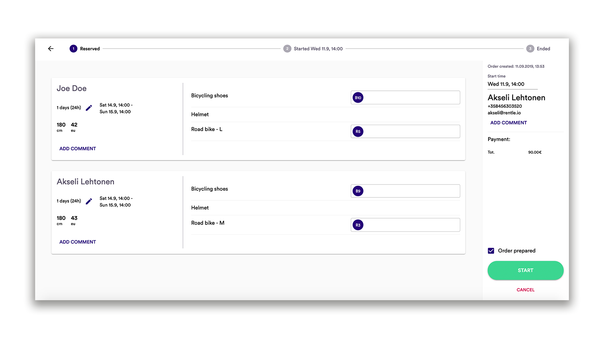Image resolution: width=604 pixels, height=339 pixels.
Task: Uncheck the Order prepared checkbox
Action: click(491, 251)
